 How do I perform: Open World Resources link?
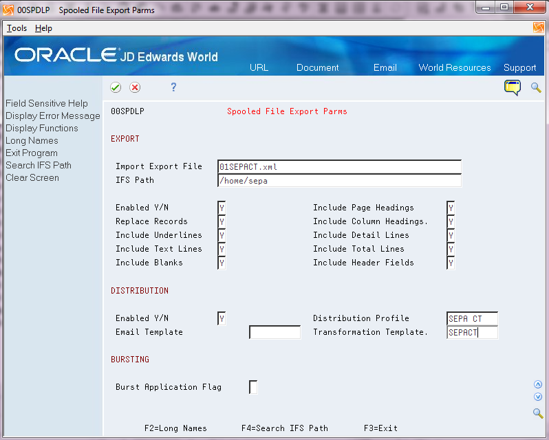coord(455,67)
